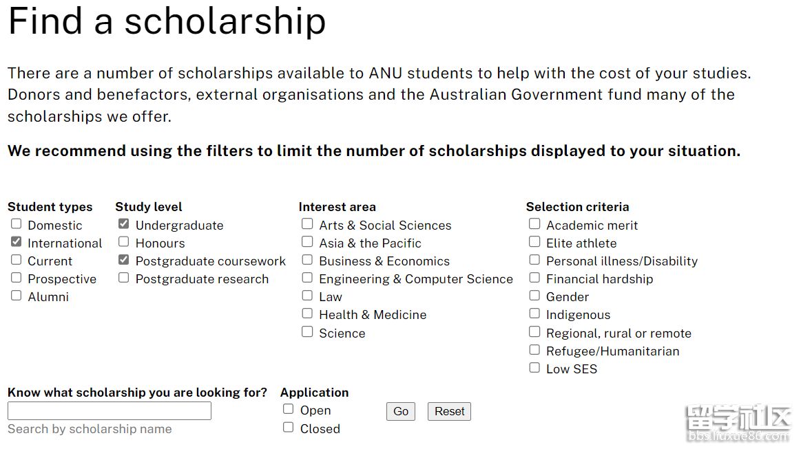Image resolution: width=801 pixels, height=451 pixels.
Task: Tick the Indigenous criteria checkbox
Action: 534,313
